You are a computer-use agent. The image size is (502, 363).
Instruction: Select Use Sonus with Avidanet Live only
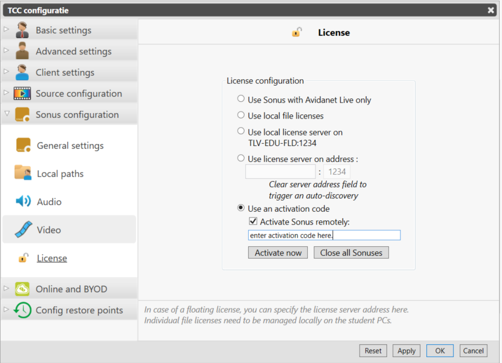(241, 99)
